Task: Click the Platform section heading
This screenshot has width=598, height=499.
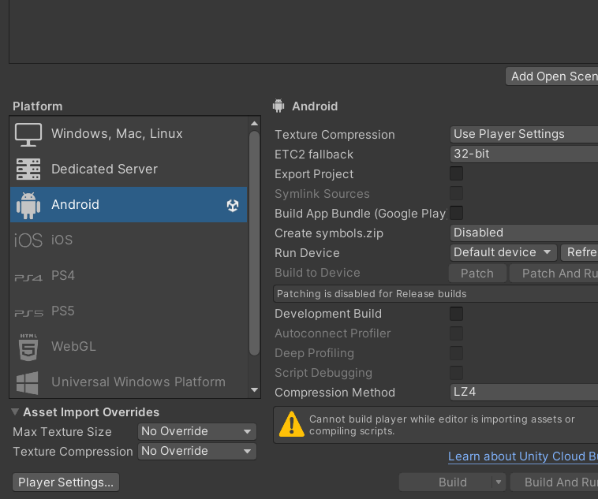Action: pyautogui.click(x=37, y=106)
